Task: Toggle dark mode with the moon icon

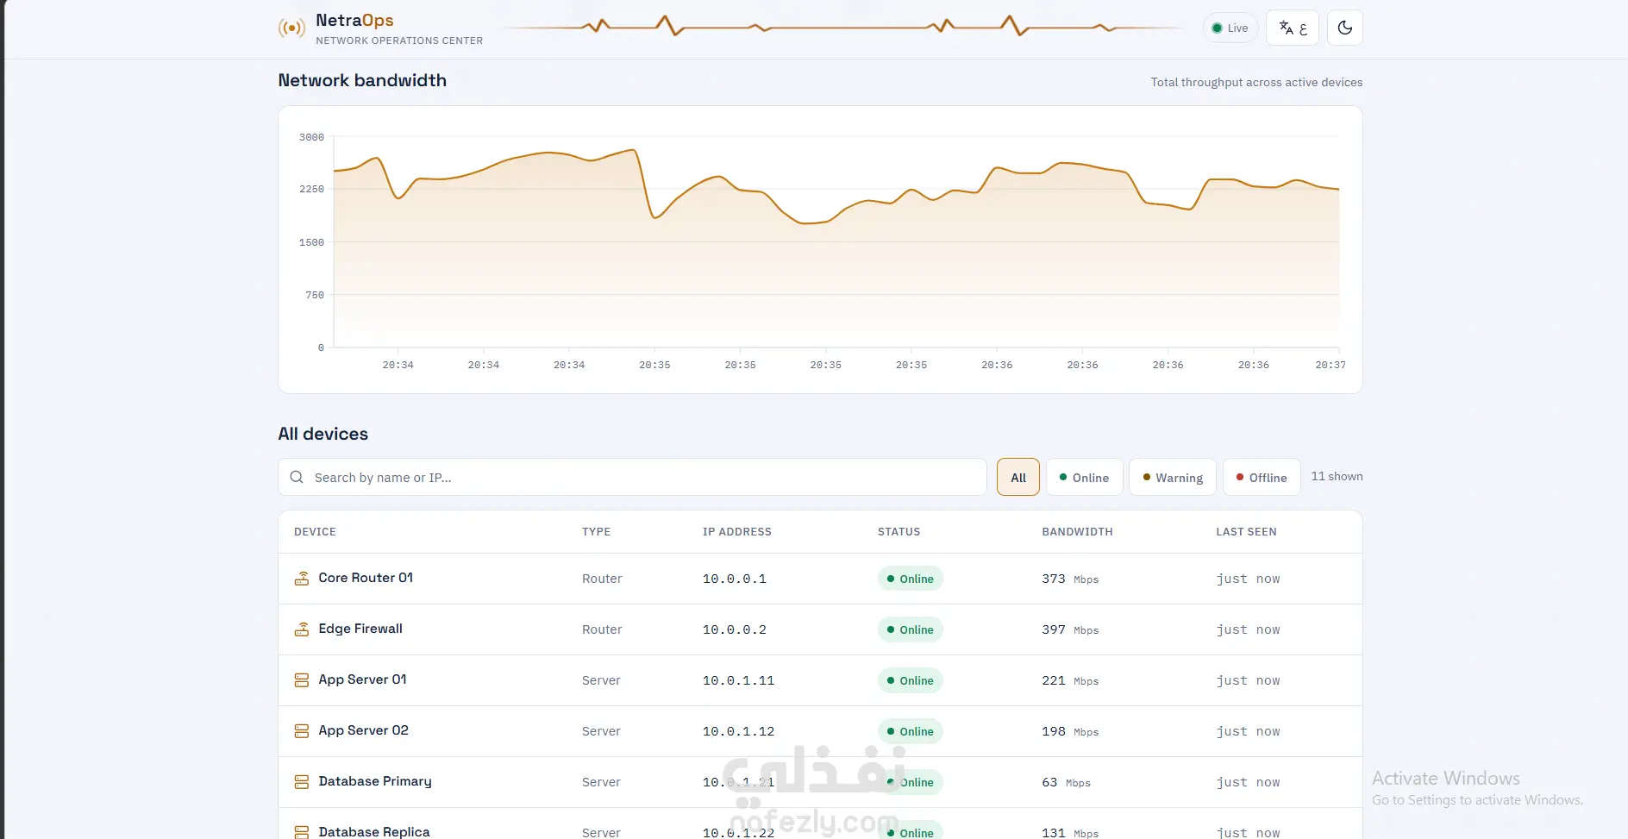Action: 1344,28
